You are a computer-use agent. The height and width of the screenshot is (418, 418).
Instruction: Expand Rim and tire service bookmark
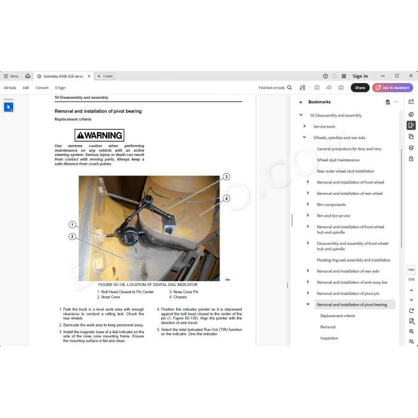pos(308,216)
